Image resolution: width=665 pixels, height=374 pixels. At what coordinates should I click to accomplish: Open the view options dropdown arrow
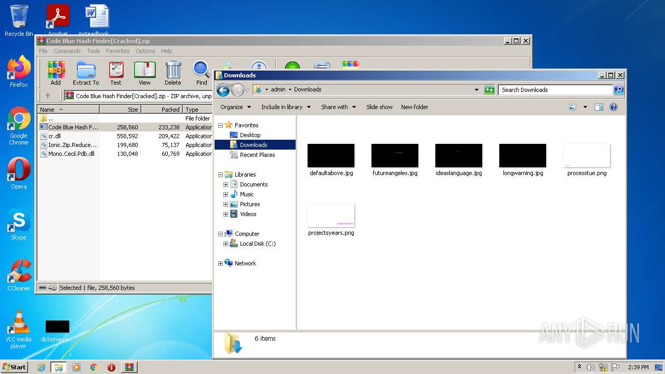[585, 107]
